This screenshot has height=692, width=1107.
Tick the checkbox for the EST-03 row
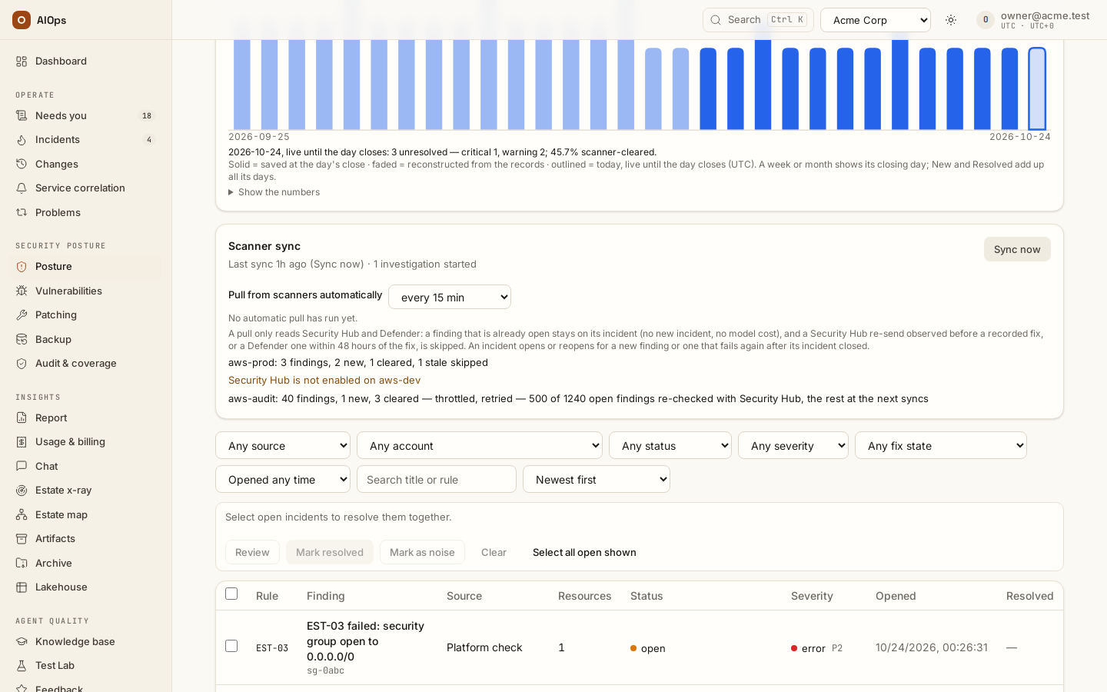tap(231, 646)
